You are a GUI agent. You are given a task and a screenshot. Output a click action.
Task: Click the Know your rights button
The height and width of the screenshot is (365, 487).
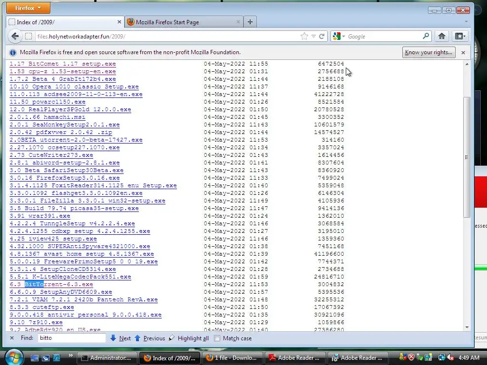tap(429, 52)
